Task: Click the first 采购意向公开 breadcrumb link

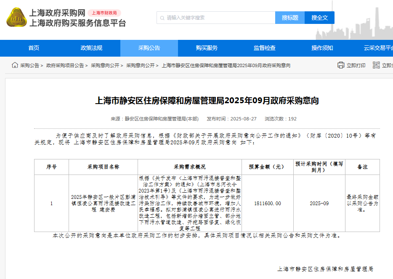Action: click(105, 66)
